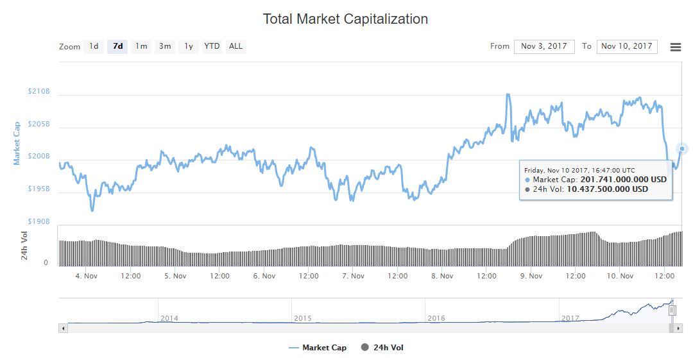693x358 pixels.
Task: Click the From date field
Action: [543, 46]
